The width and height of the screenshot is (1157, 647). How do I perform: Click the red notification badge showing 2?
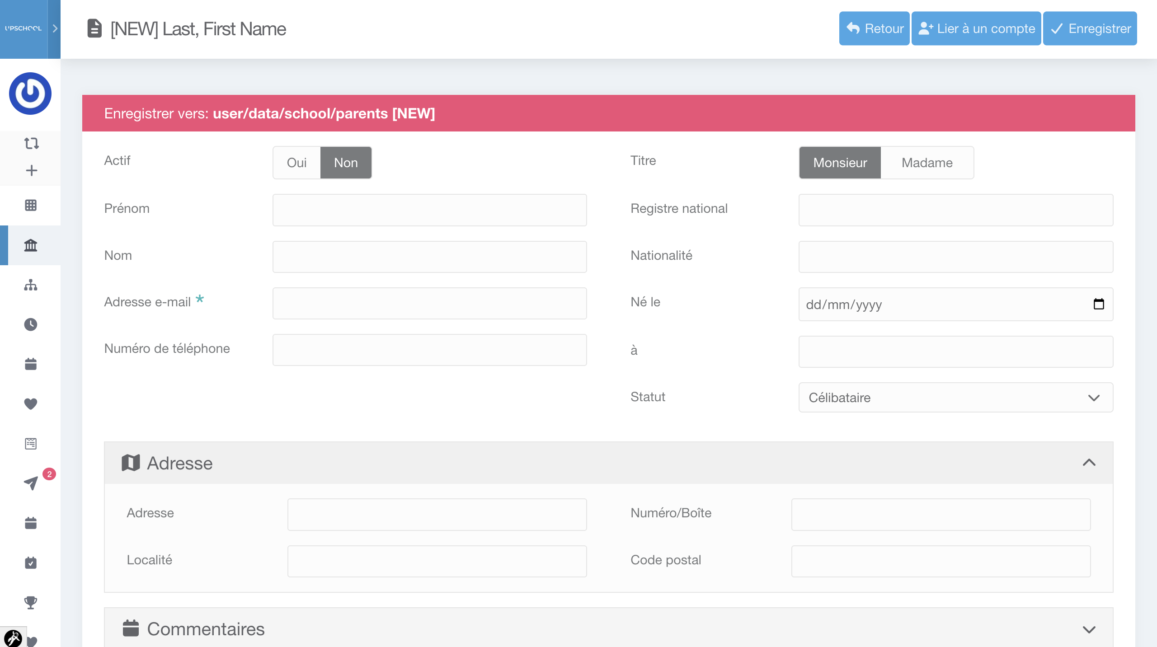click(x=49, y=474)
